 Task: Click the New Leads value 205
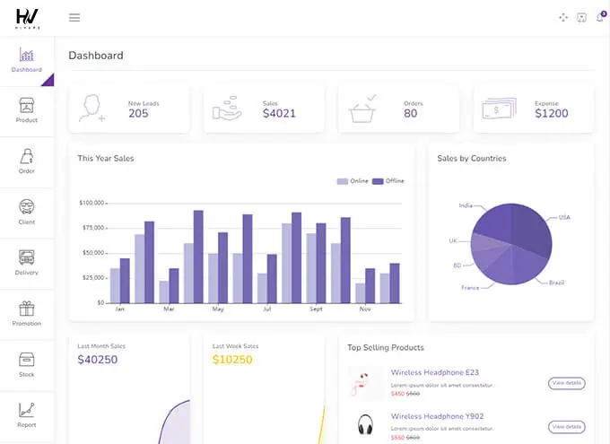click(138, 114)
